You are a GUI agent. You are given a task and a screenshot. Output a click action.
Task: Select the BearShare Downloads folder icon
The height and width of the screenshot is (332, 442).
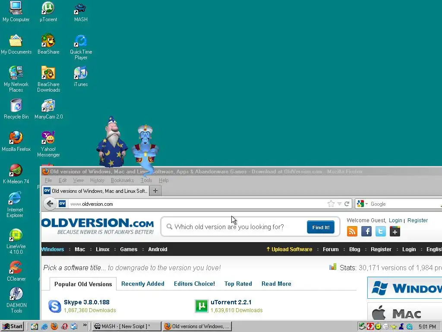48,79
